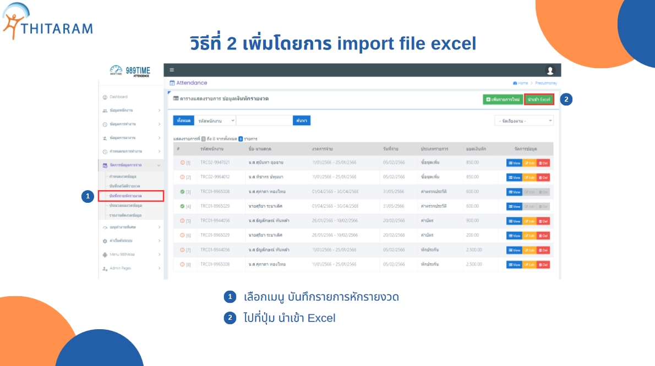Viewport: 655px width, 366px height.
Task: Click the green check status icon in row 3
Action: coord(183,192)
